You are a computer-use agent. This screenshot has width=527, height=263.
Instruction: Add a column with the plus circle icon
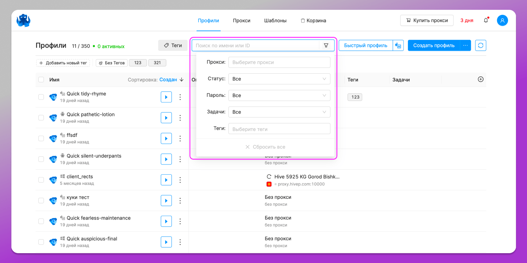481,79
